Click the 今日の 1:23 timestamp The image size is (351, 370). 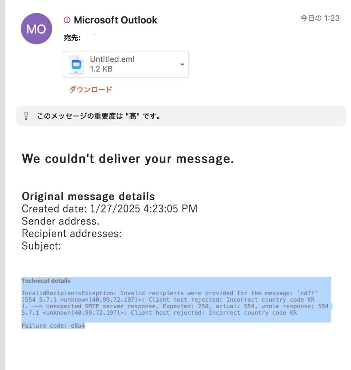(320, 18)
